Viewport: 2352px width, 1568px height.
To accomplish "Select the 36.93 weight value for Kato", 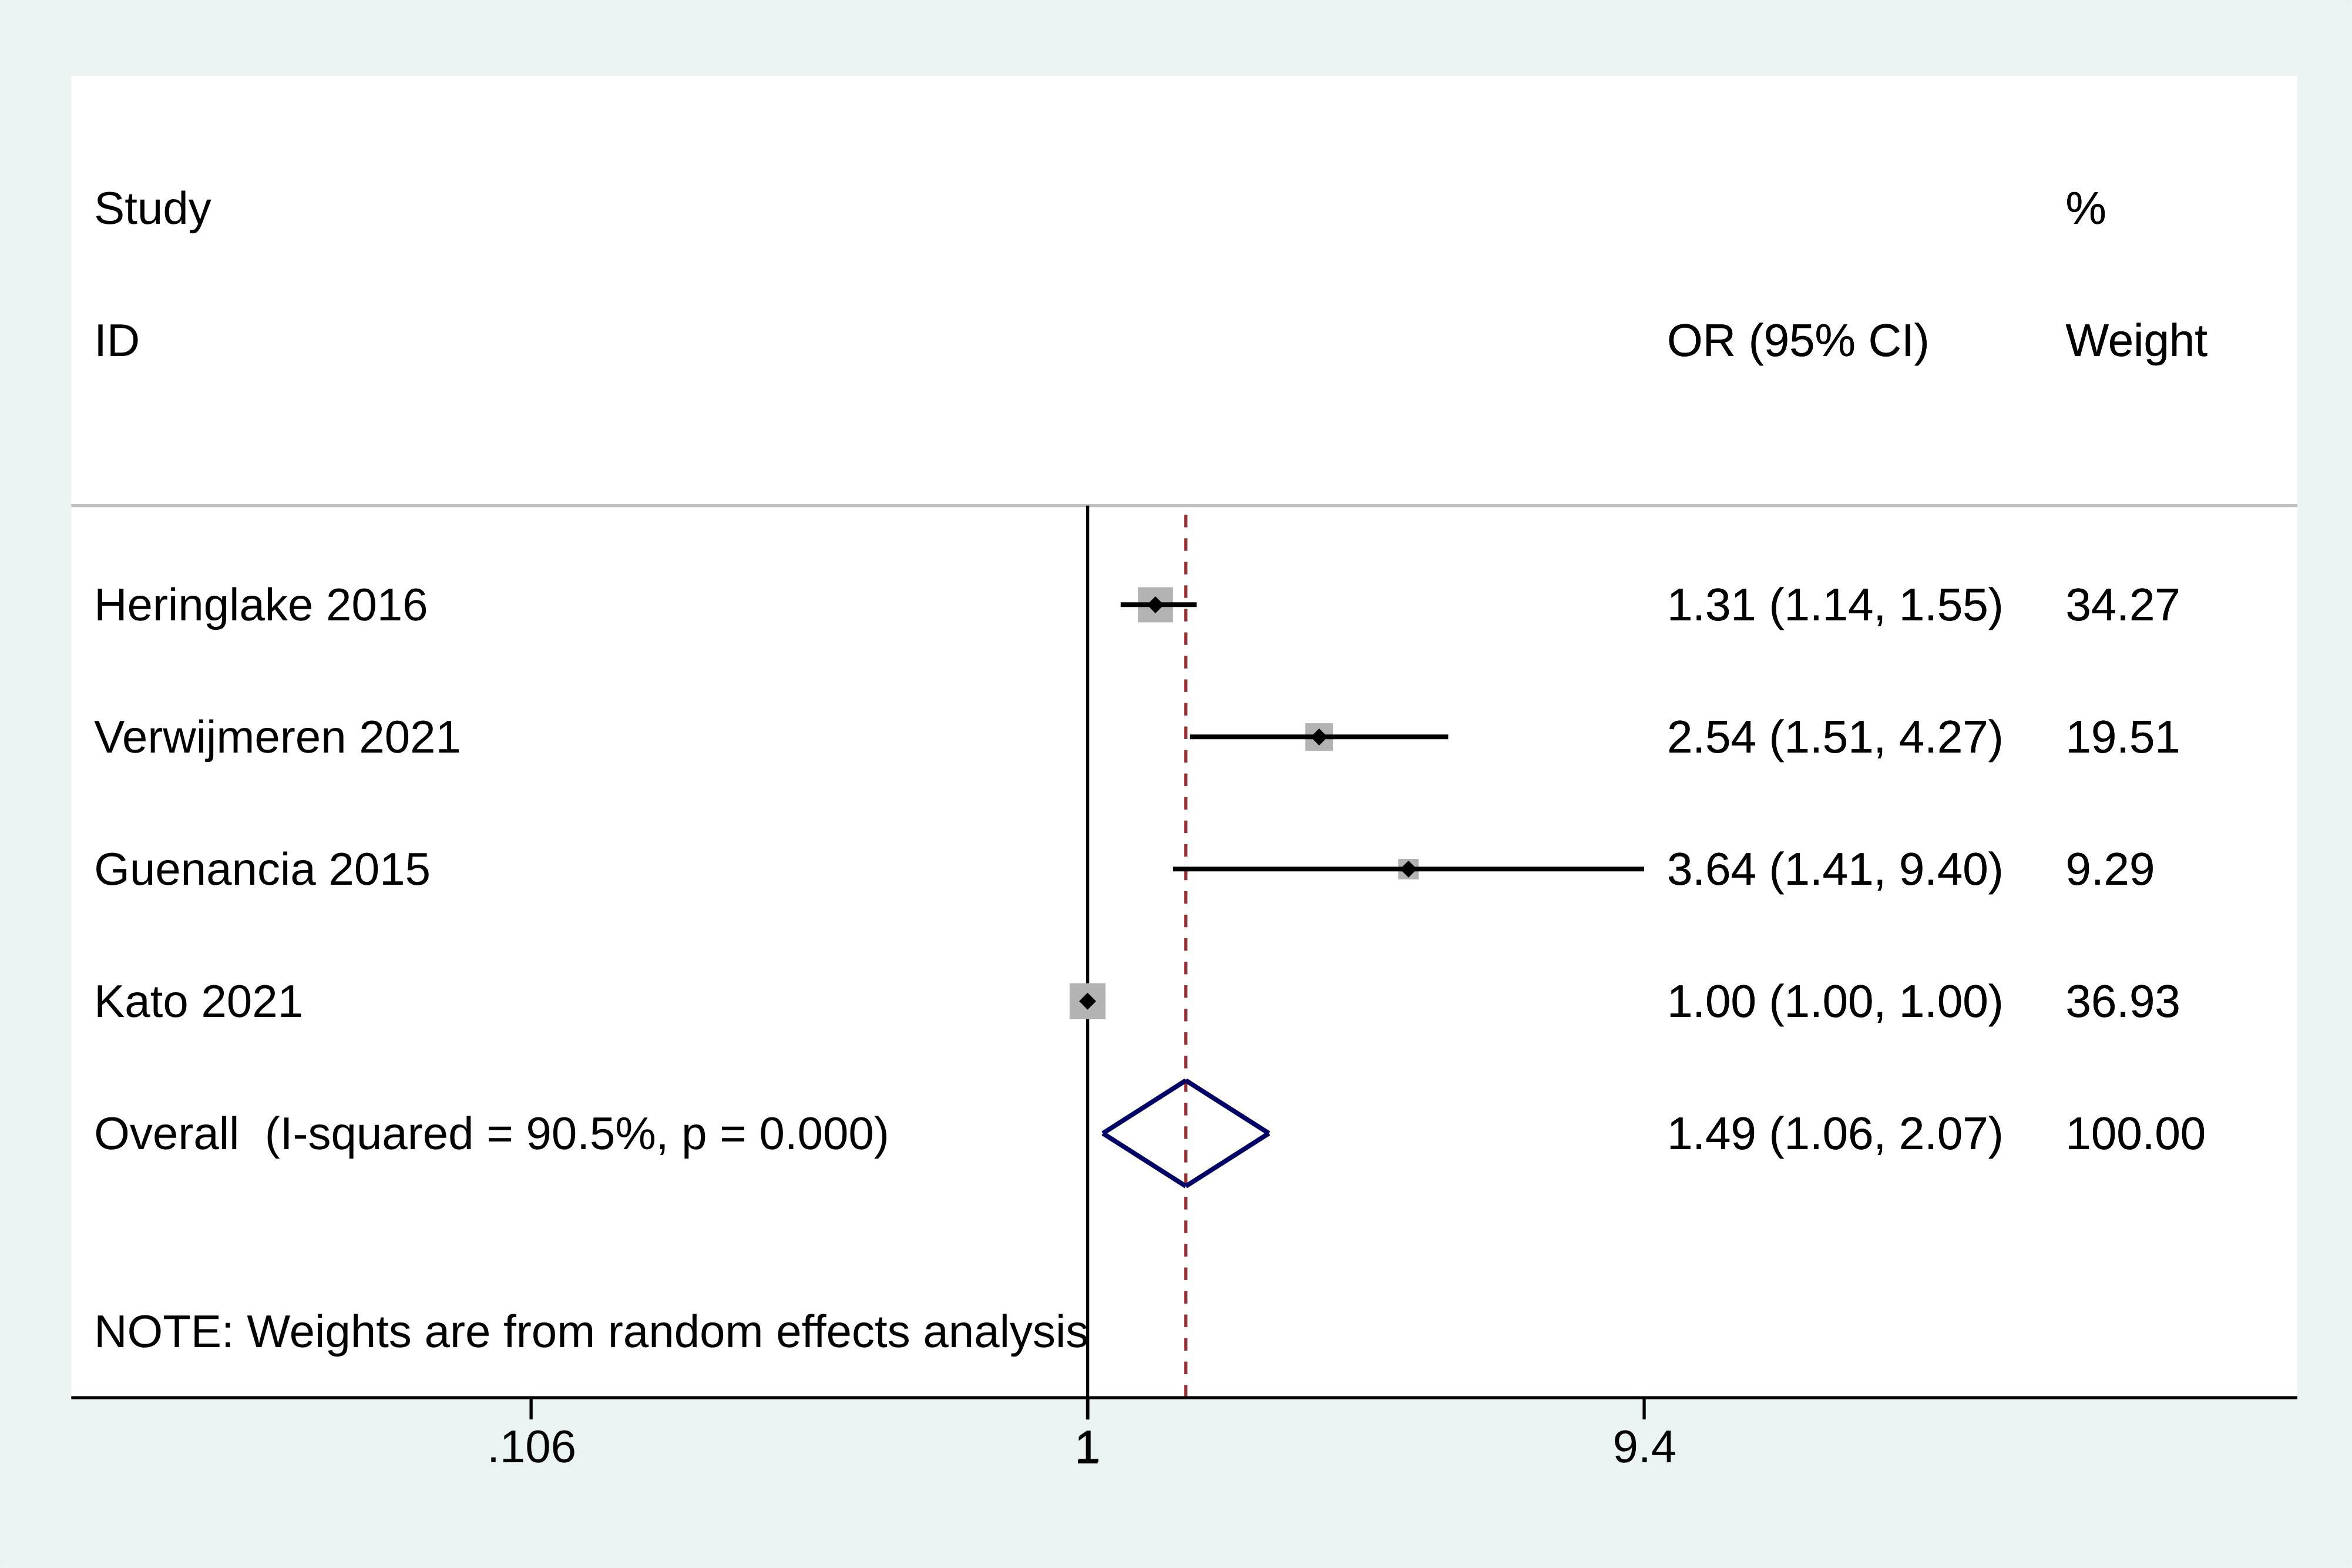I will [x=2122, y=1002].
